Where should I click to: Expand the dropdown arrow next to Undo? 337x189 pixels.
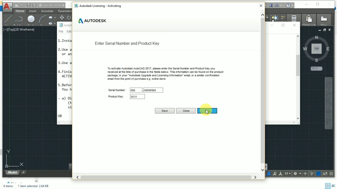tap(51, 5)
